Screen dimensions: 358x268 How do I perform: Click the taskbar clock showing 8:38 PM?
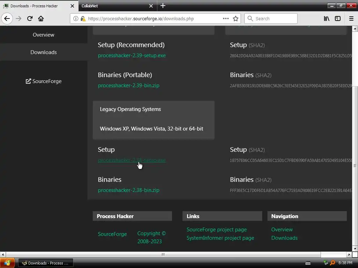click(x=345, y=263)
